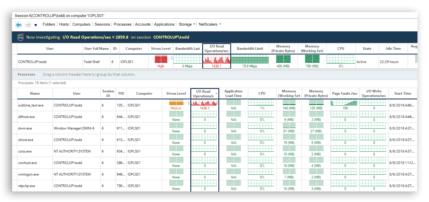This screenshot has width=429, height=202.
Task: Click the Bandwidth Limit column header
Action: (x=250, y=49)
